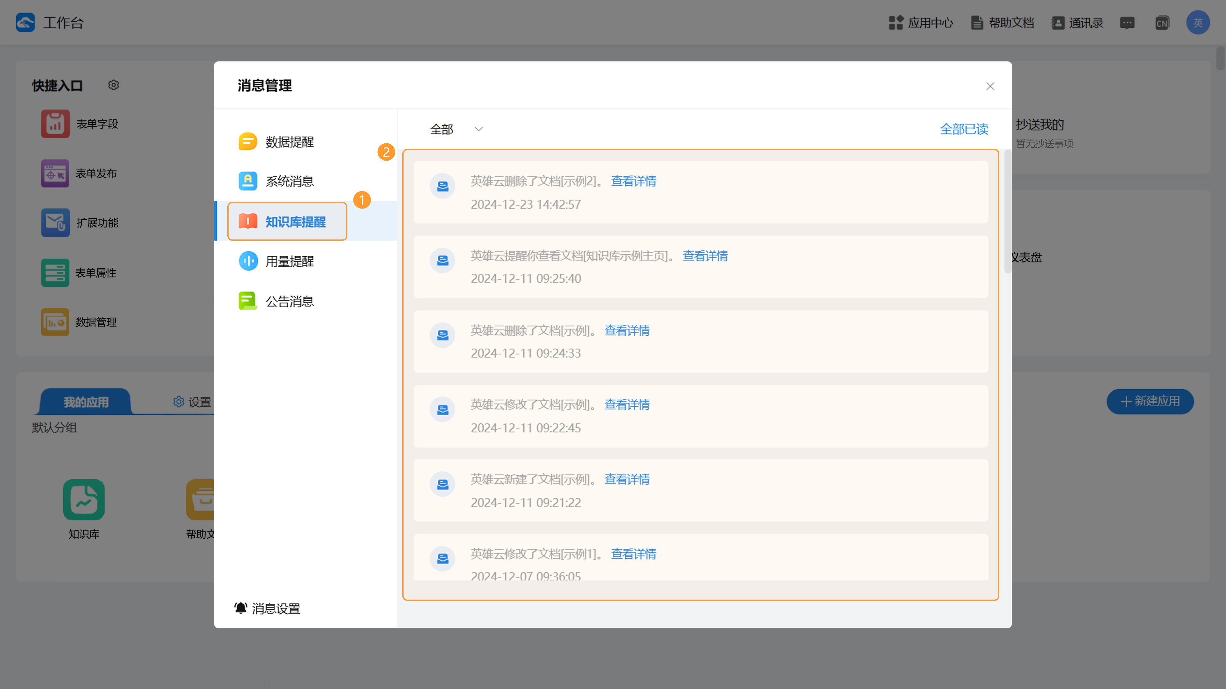Viewport: 1226px width, 689px height.
Task: Click the 抄送我的 heading
Action: 1040,125
